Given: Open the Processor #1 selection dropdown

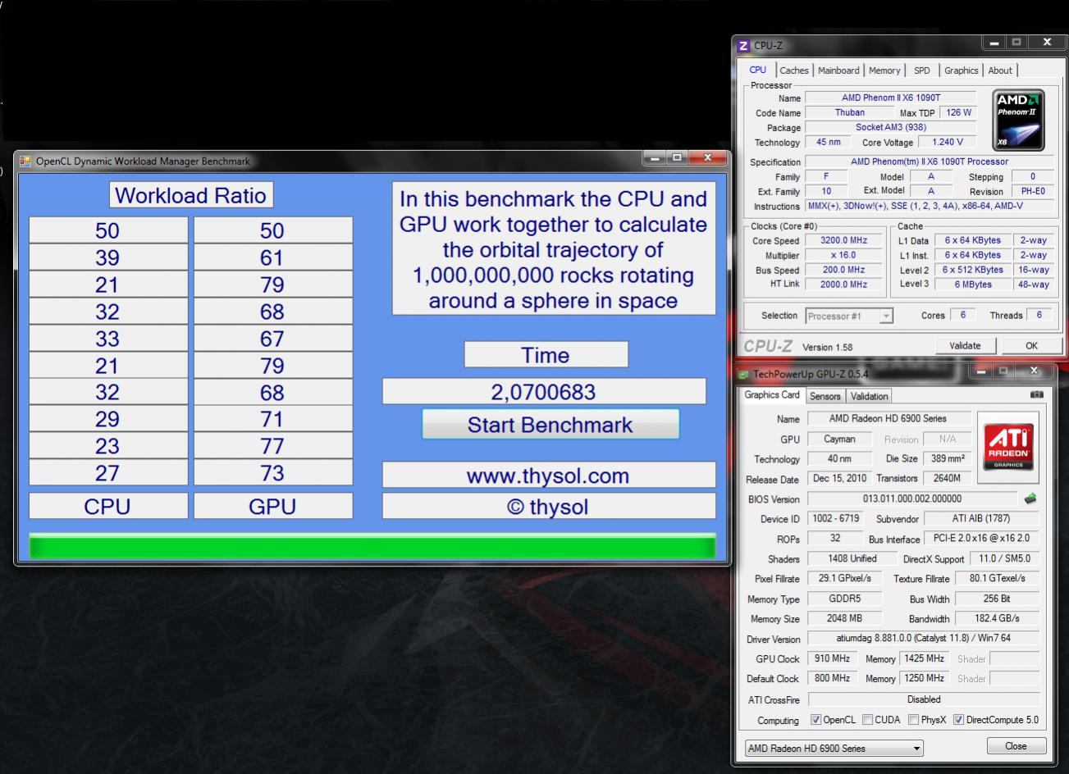Looking at the screenshot, I should 848,316.
